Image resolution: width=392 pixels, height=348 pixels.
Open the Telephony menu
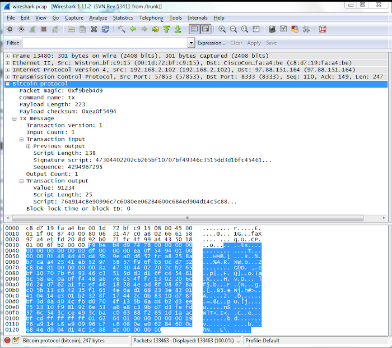[x=151, y=18]
